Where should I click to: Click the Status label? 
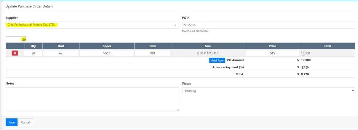[x=187, y=84]
